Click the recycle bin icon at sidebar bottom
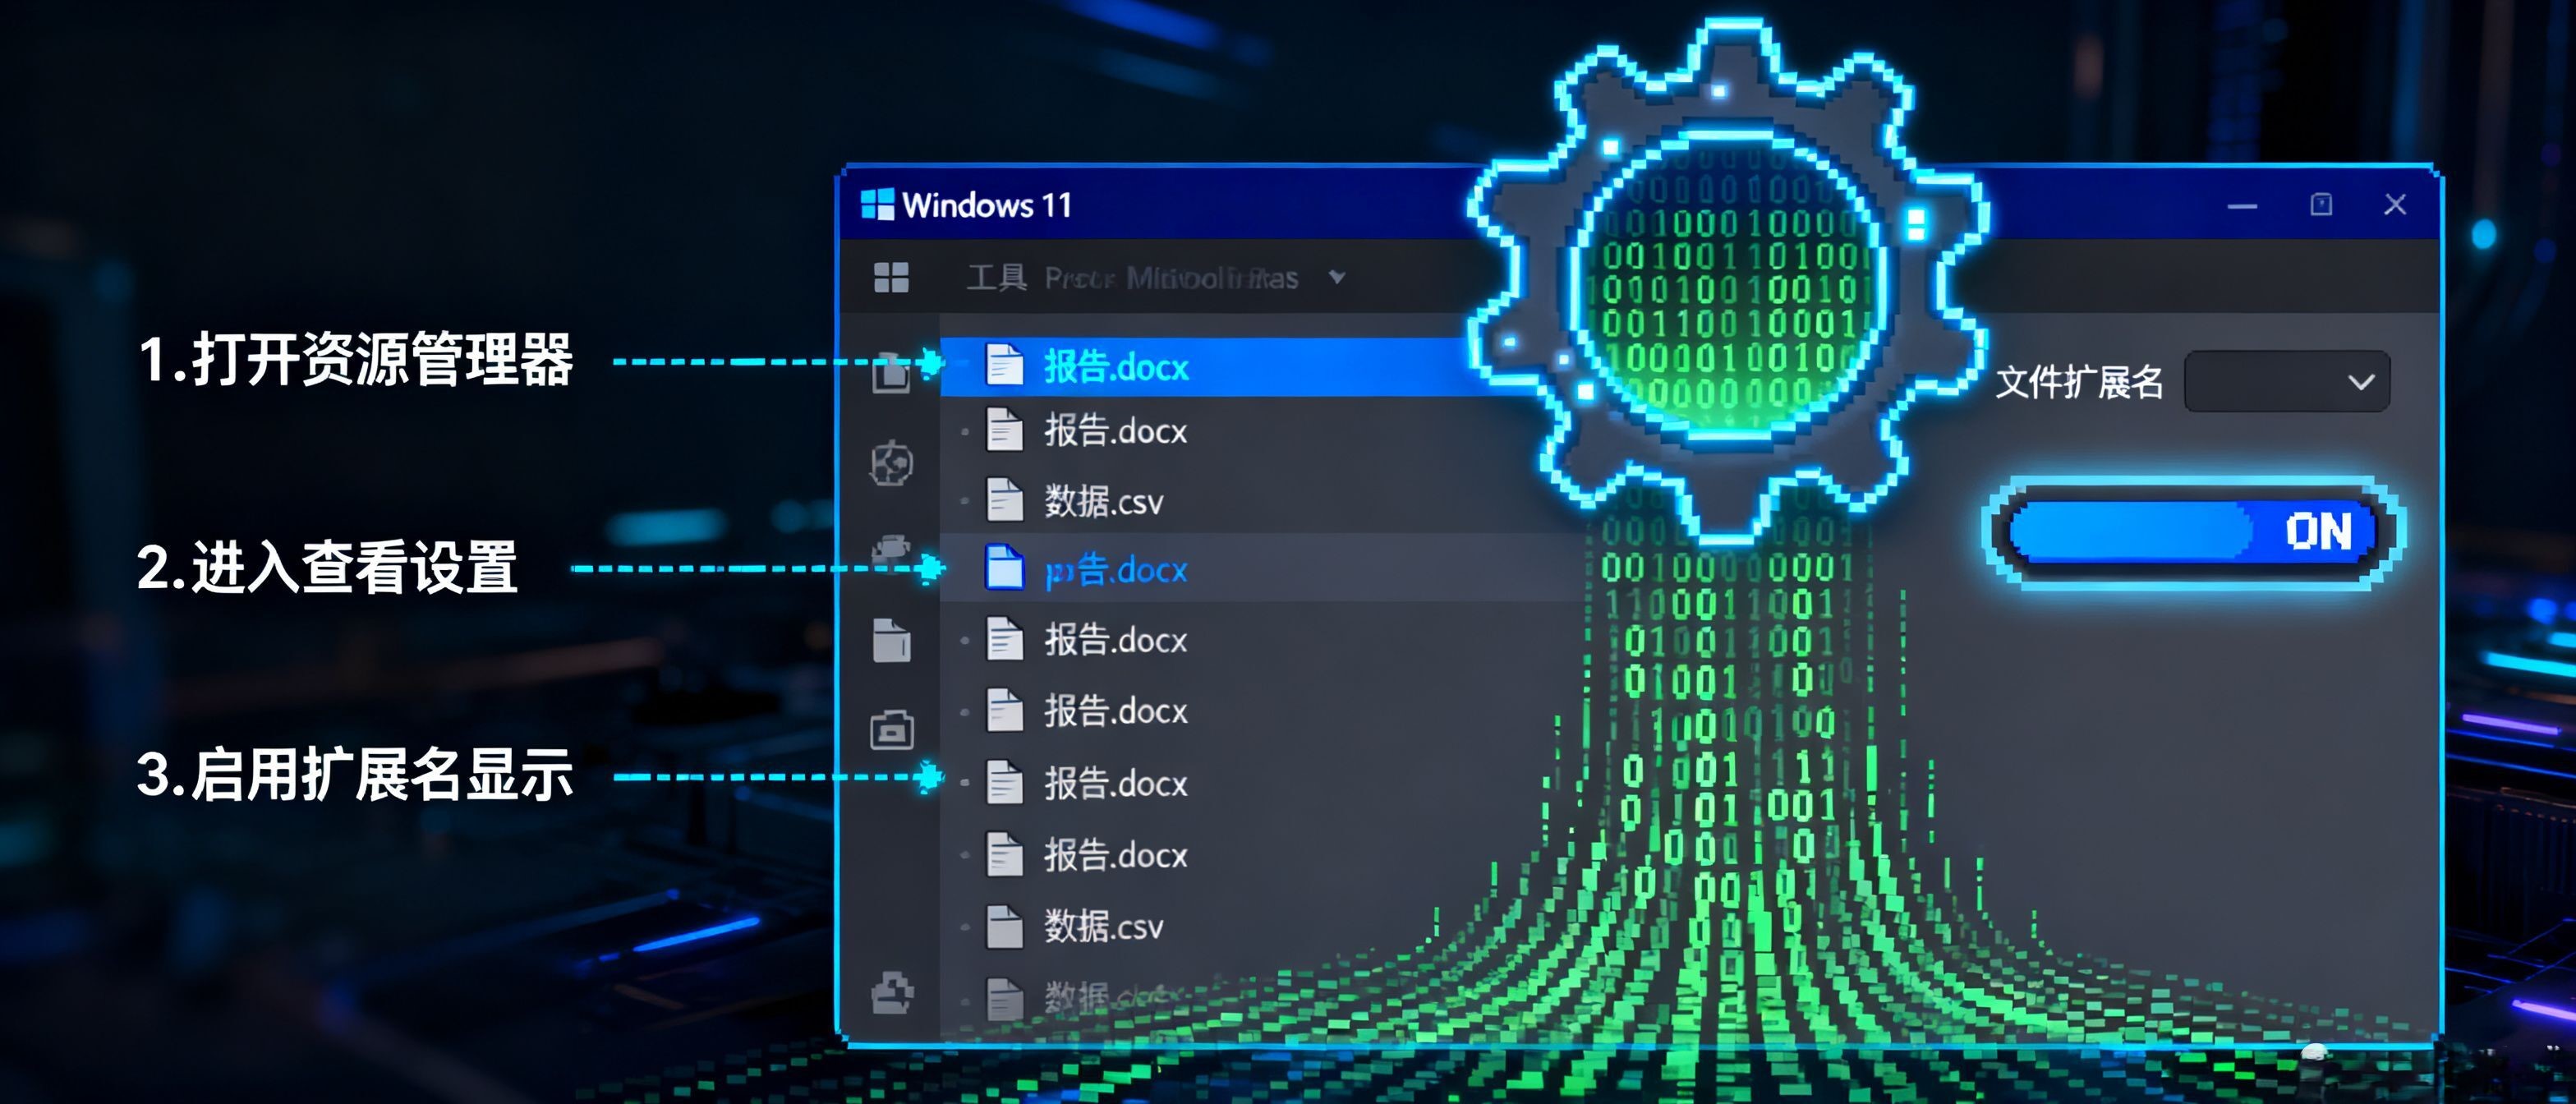 pos(891,992)
